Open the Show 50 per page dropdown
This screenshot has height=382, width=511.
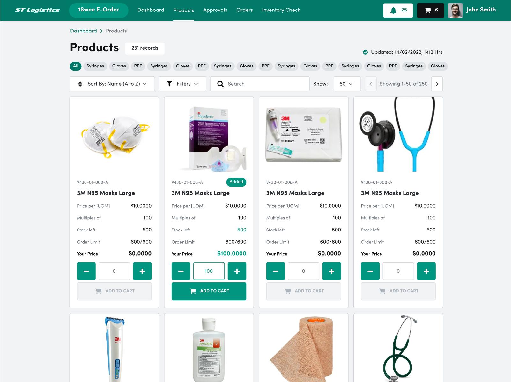click(347, 84)
